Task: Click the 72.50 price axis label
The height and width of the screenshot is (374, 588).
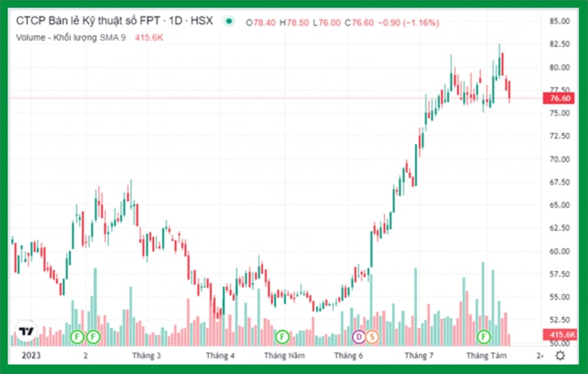Action: (560, 136)
